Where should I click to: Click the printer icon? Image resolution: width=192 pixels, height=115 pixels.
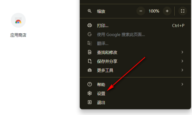90,25
